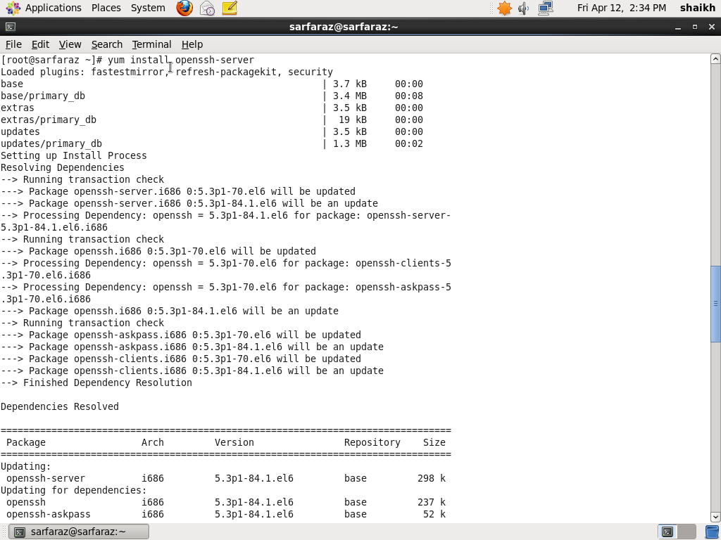721x540 pixels.
Task: Click the 'Dependencies Resolved' line
Action: [59, 406]
